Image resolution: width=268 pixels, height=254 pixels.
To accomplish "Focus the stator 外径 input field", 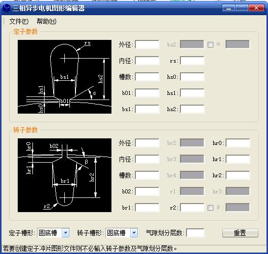I will click(147, 44).
